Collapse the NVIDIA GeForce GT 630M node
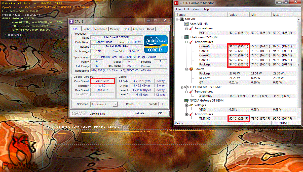Viewport: 303px width, 172px height. coord(182,101)
